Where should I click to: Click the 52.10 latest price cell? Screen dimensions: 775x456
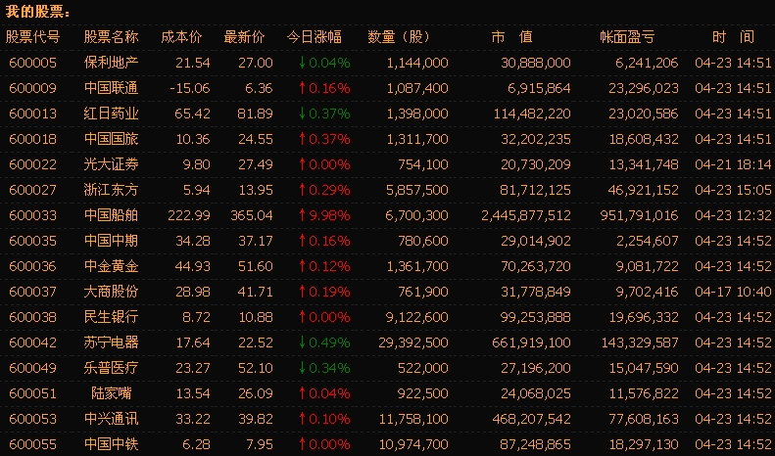pos(256,368)
